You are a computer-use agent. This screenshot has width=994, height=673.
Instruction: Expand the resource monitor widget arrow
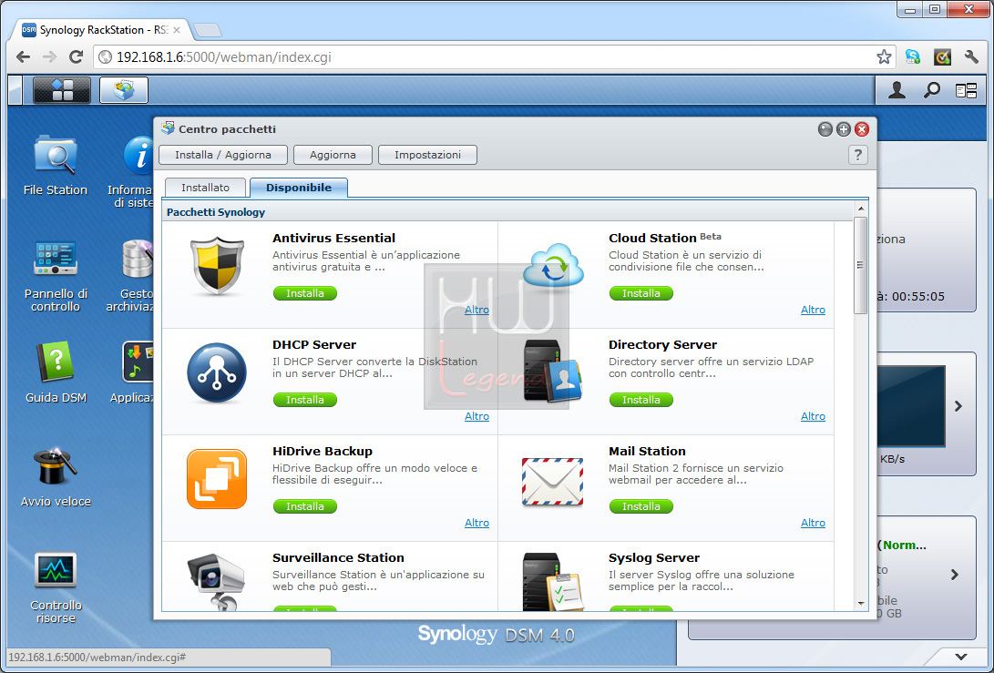(958, 406)
